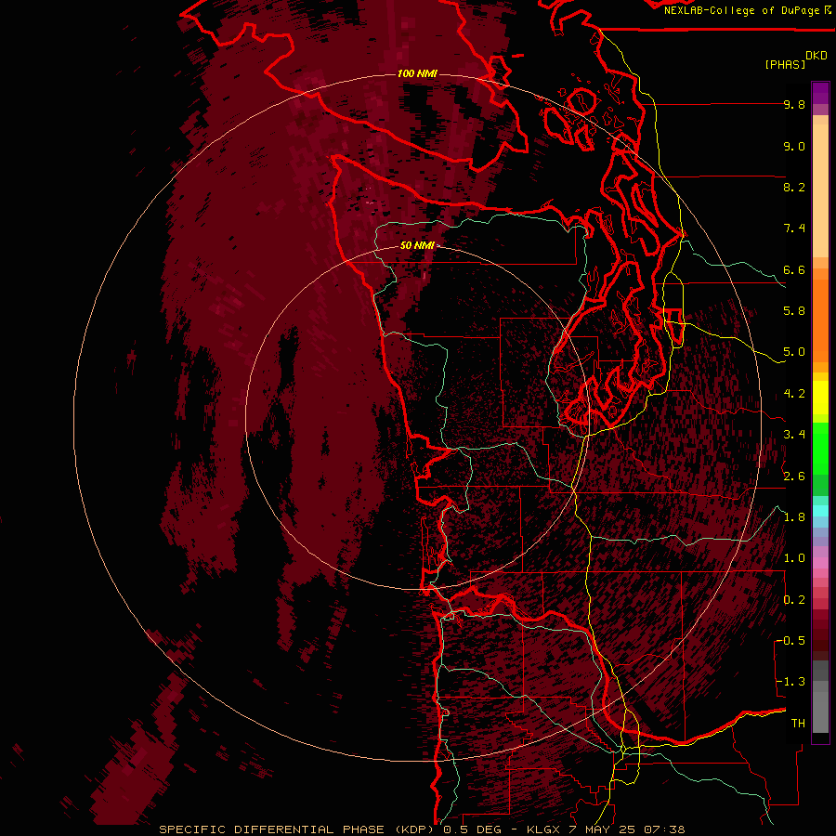Select the 2.6 scale value
The image size is (836, 836).
pyautogui.click(x=794, y=477)
